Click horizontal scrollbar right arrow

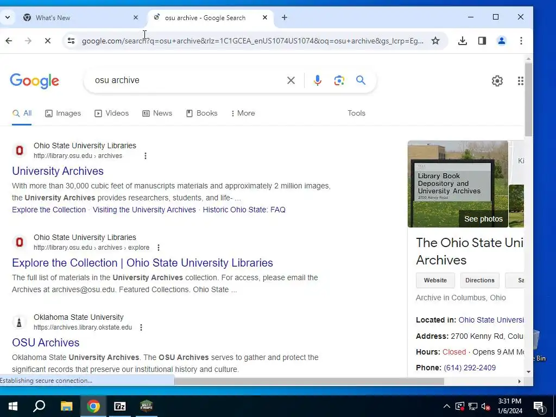click(520, 381)
